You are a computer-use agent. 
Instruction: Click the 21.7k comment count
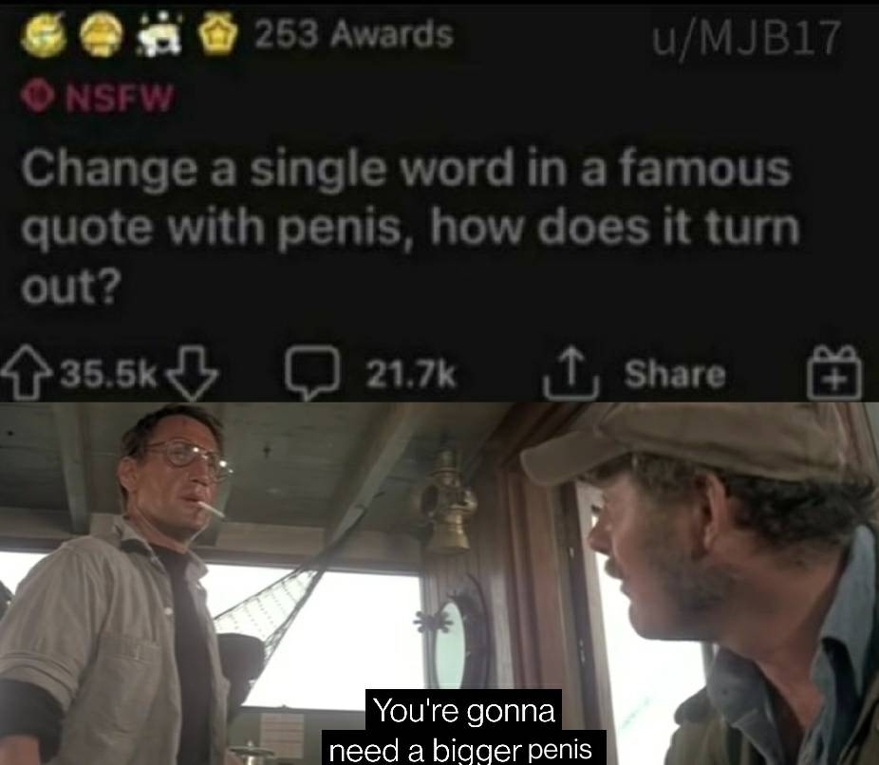click(x=411, y=374)
